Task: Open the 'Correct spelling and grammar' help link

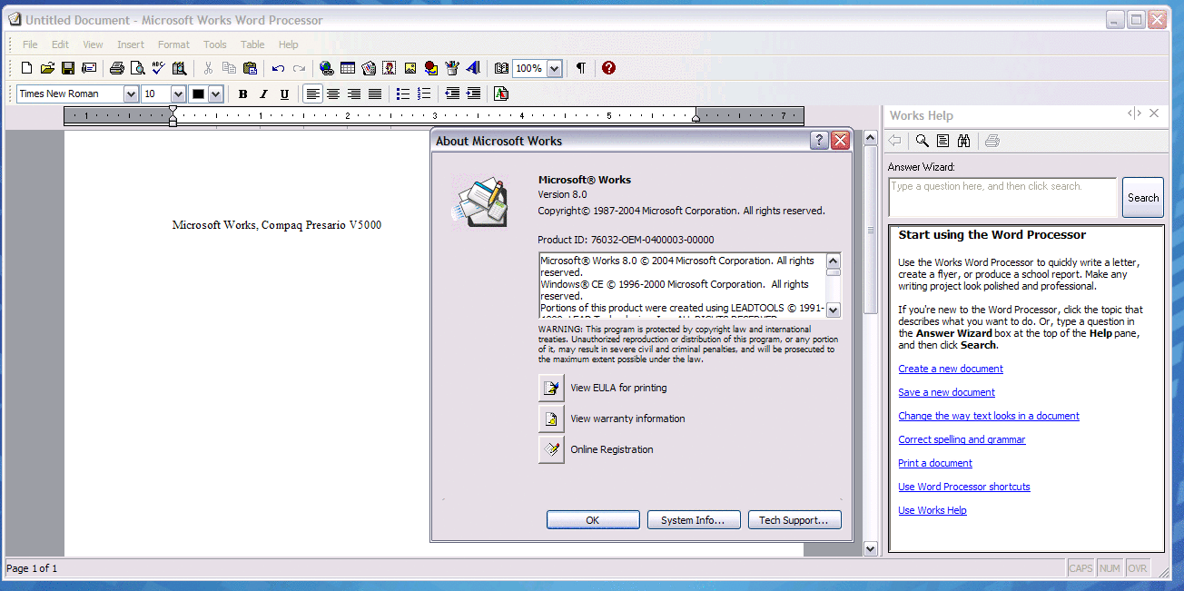Action: click(962, 439)
